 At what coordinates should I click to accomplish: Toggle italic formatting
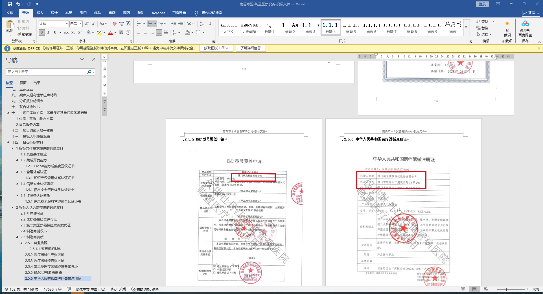[x=48, y=32]
